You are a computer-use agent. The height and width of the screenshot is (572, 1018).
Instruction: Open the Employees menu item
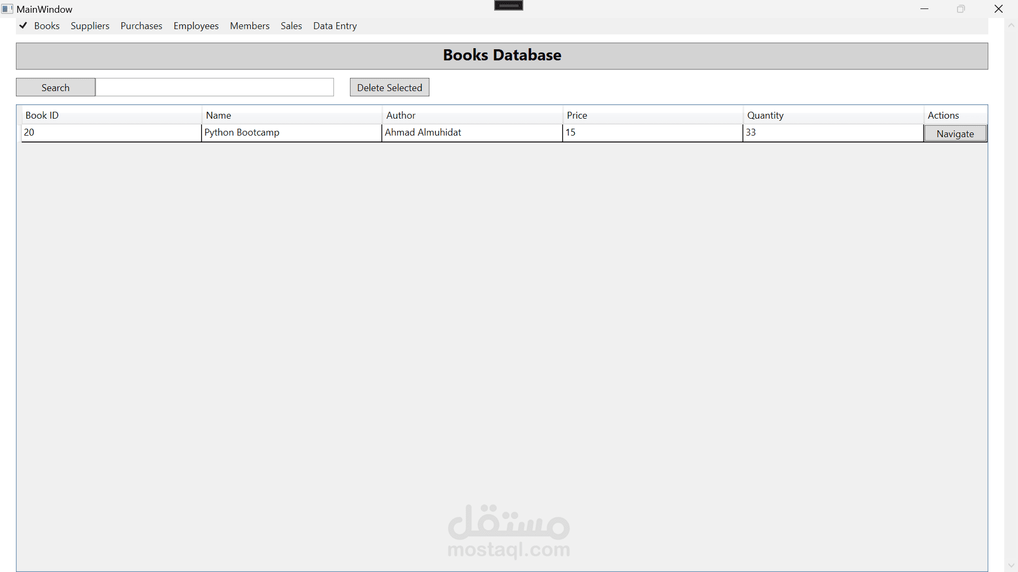pyautogui.click(x=196, y=26)
